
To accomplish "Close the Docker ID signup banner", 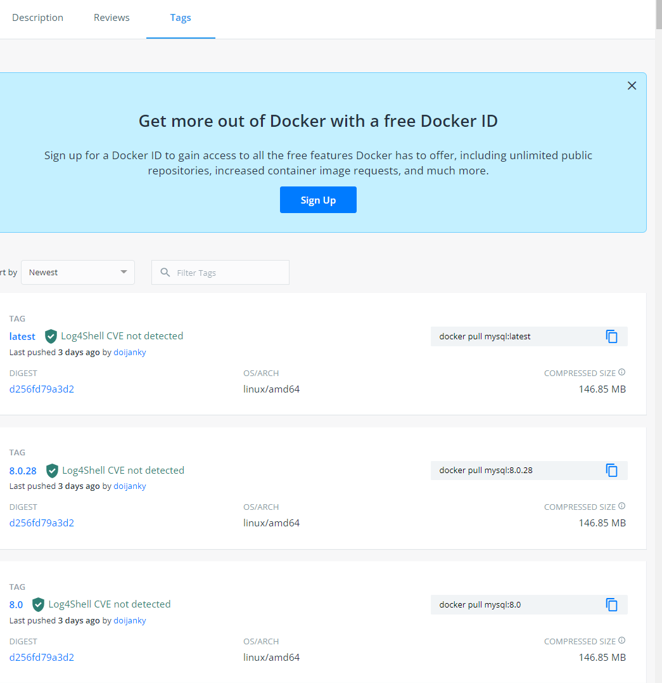I will (x=632, y=86).
